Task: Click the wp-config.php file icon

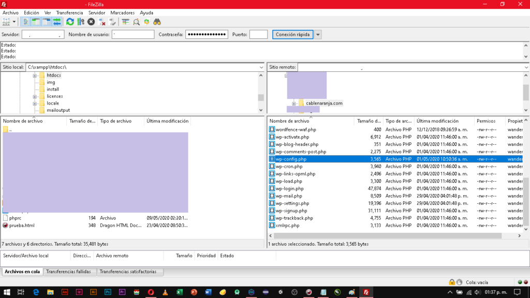Action: pos(272,159)
